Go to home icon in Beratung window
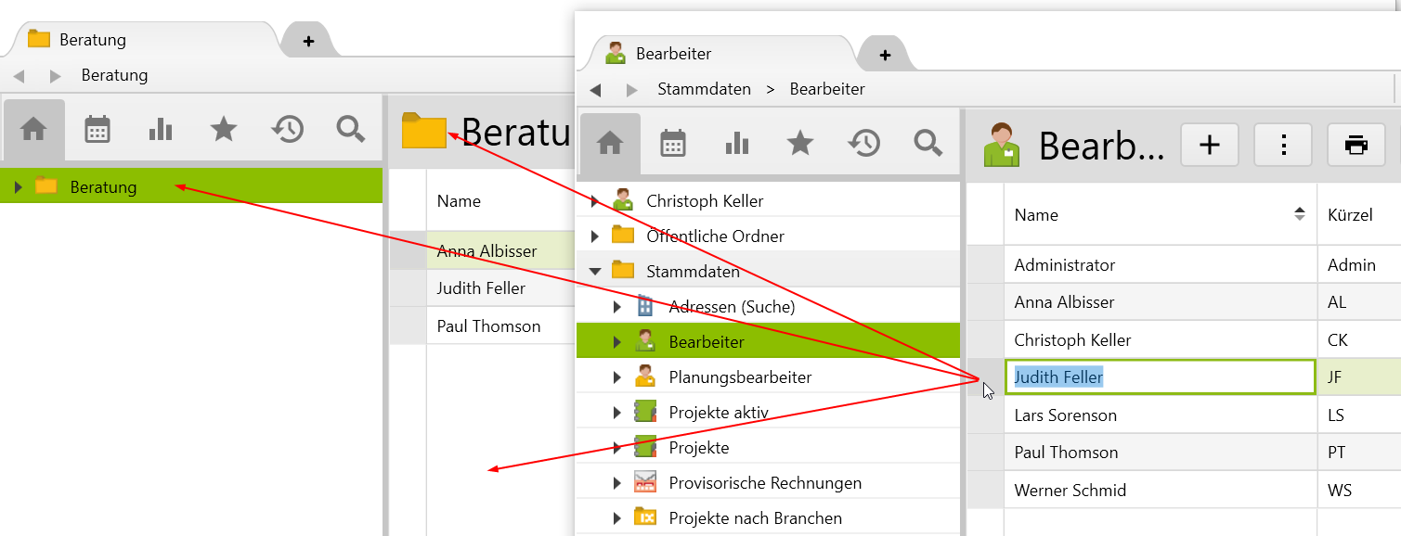The height and width of the screenshot is (536, 1401). pyautogui.click(x=34, y=130)
